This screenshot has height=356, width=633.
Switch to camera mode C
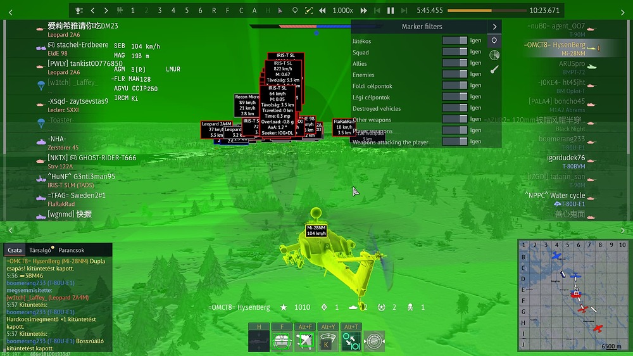click(x=241, y=11)
